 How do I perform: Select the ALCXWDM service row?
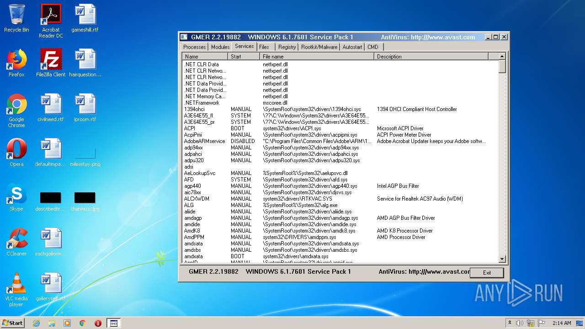tap(340, 199)
